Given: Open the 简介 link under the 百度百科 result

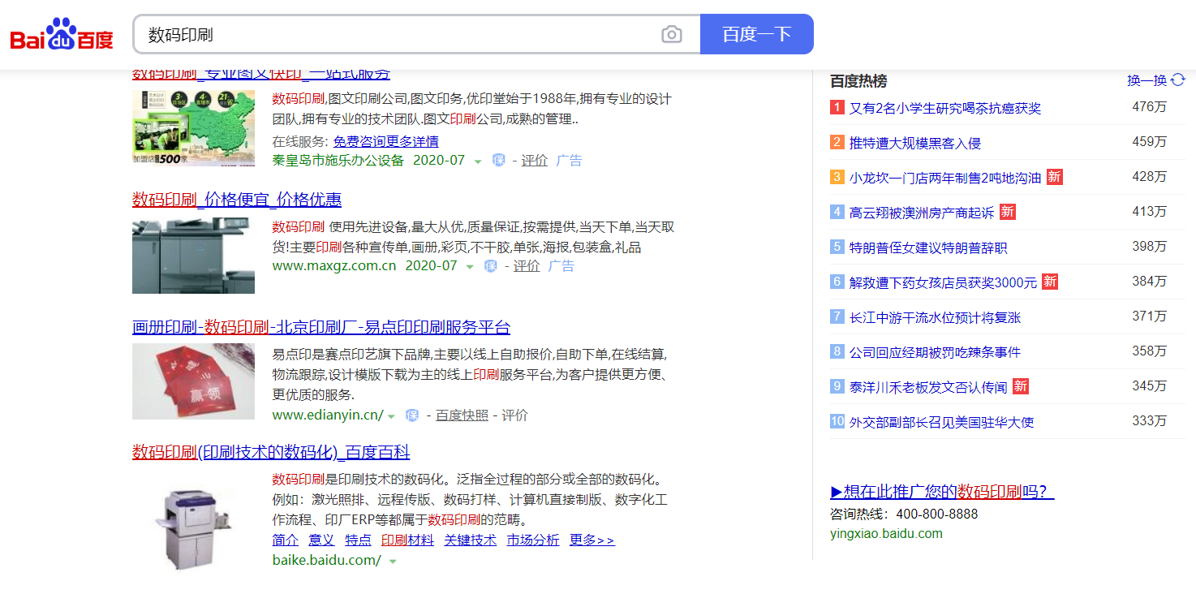Looking at the screenshot, I should [285, 540].
